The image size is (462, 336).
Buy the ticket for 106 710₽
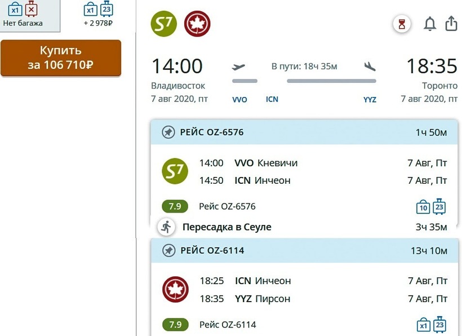click(x=60, y=58)
